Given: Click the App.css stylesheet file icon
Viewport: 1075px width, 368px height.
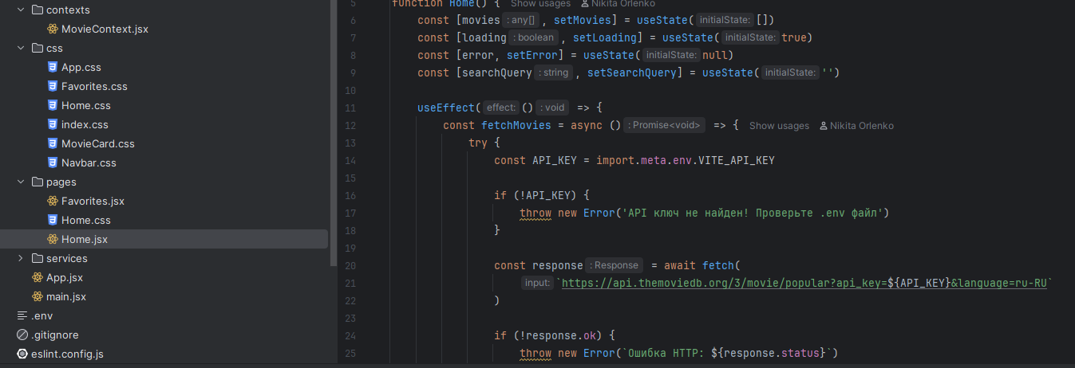Looking at the screenshot, I should pos(53,67).
